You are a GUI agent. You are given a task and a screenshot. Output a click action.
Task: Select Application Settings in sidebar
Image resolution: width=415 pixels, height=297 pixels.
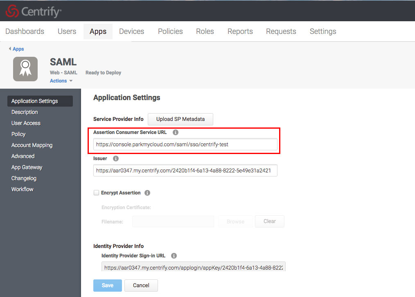pos(40,101)
